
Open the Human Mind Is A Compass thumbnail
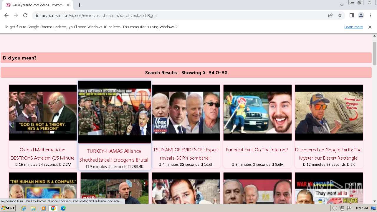click(43, 188)
